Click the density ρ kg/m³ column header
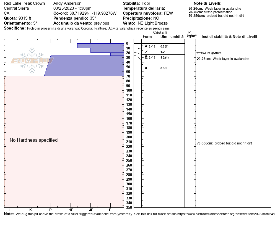This screenshot has width=275, height=232. tap(191, 34)
